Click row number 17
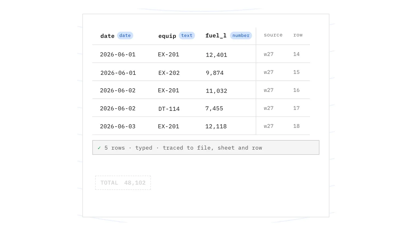This screenshot has height=231, width=412. click(296, 108)
